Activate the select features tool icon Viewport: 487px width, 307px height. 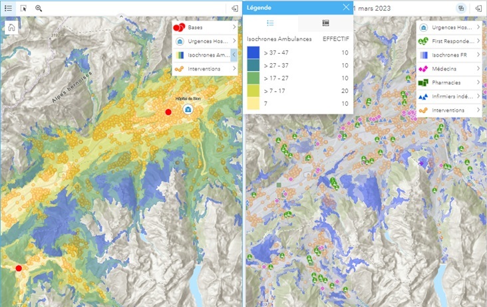point(23,9)
